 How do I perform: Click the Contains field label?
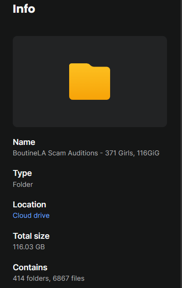click(30, 267)
